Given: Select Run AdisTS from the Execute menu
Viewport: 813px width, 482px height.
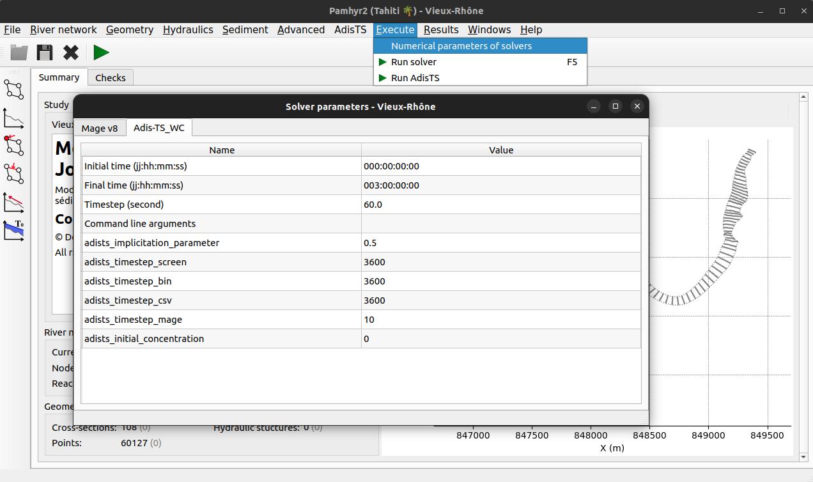Looking at the screenshot, I should [x=415, y=78].
